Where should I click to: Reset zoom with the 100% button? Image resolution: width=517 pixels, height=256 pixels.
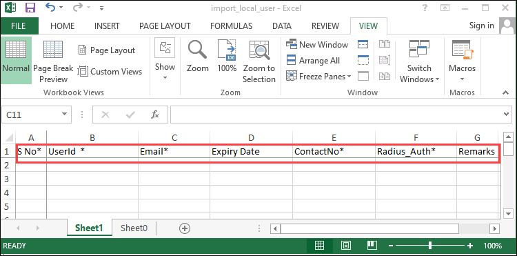[x=227, y=57]
